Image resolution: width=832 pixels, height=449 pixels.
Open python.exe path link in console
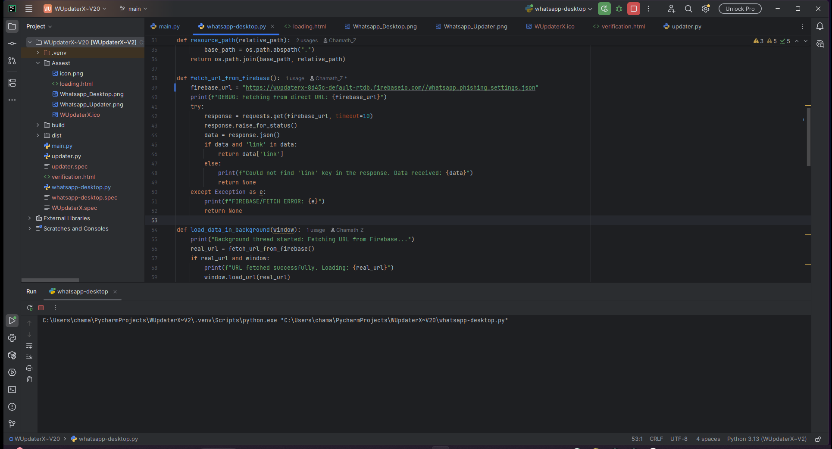160,320
